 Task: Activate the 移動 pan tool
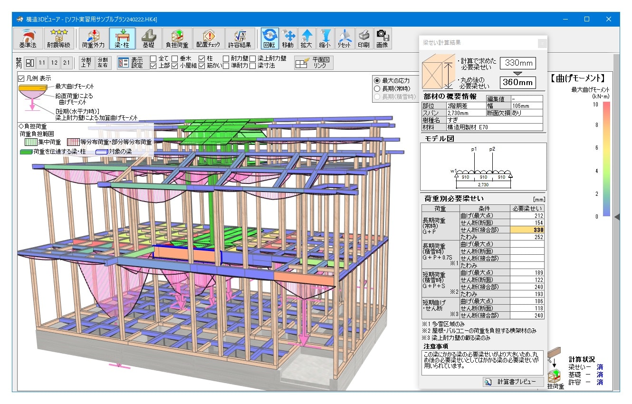pos(287,38)
